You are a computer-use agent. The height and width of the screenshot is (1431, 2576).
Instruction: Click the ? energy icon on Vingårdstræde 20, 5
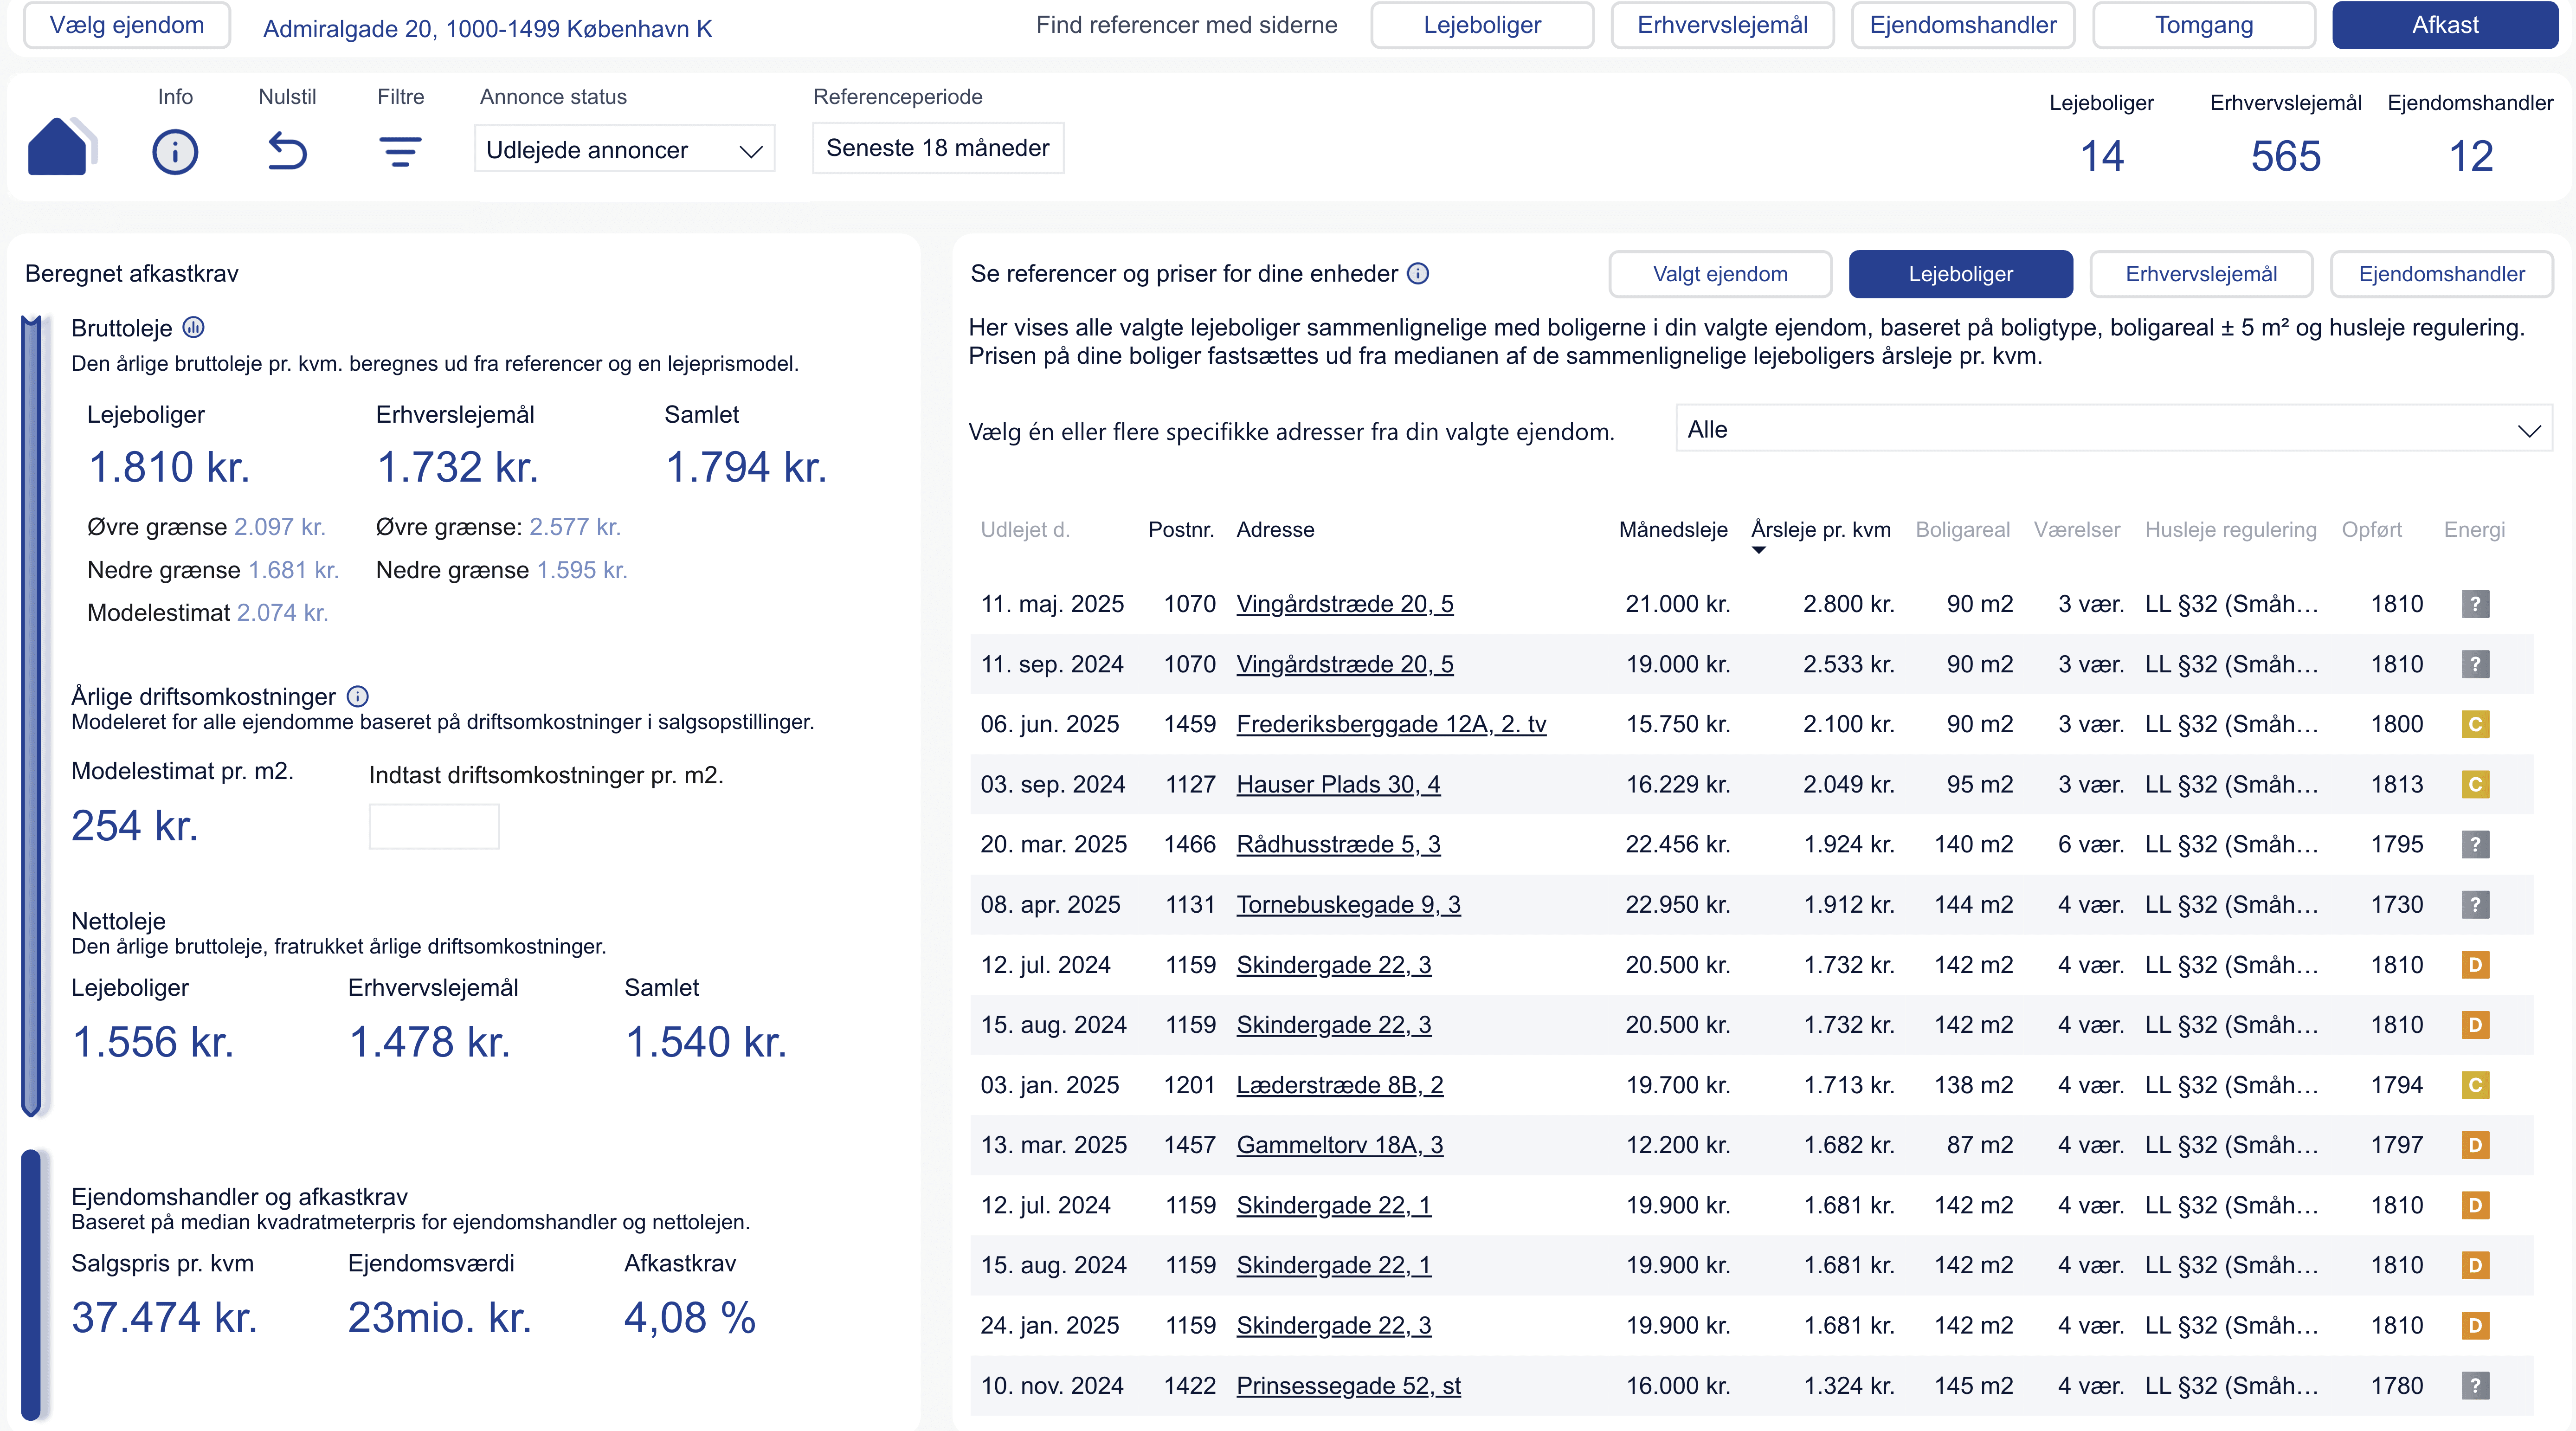[x=2475, y=603]
